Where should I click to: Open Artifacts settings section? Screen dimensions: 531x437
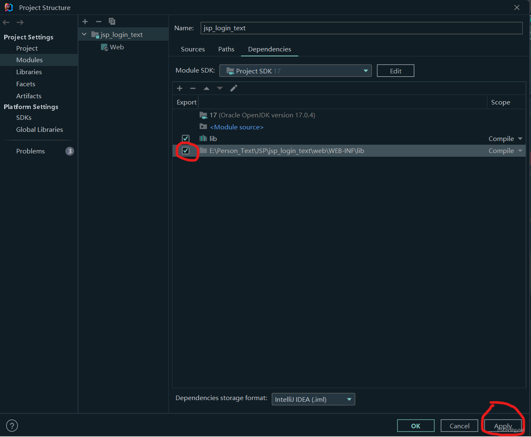click(29, 96)
